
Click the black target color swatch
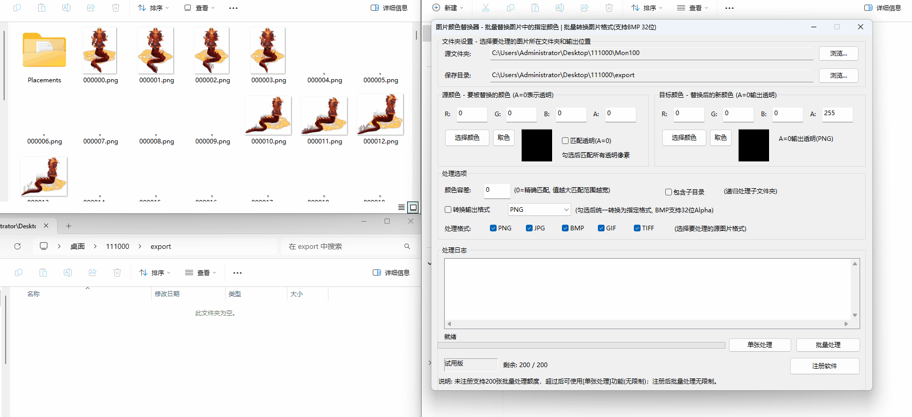coord(754,146)
